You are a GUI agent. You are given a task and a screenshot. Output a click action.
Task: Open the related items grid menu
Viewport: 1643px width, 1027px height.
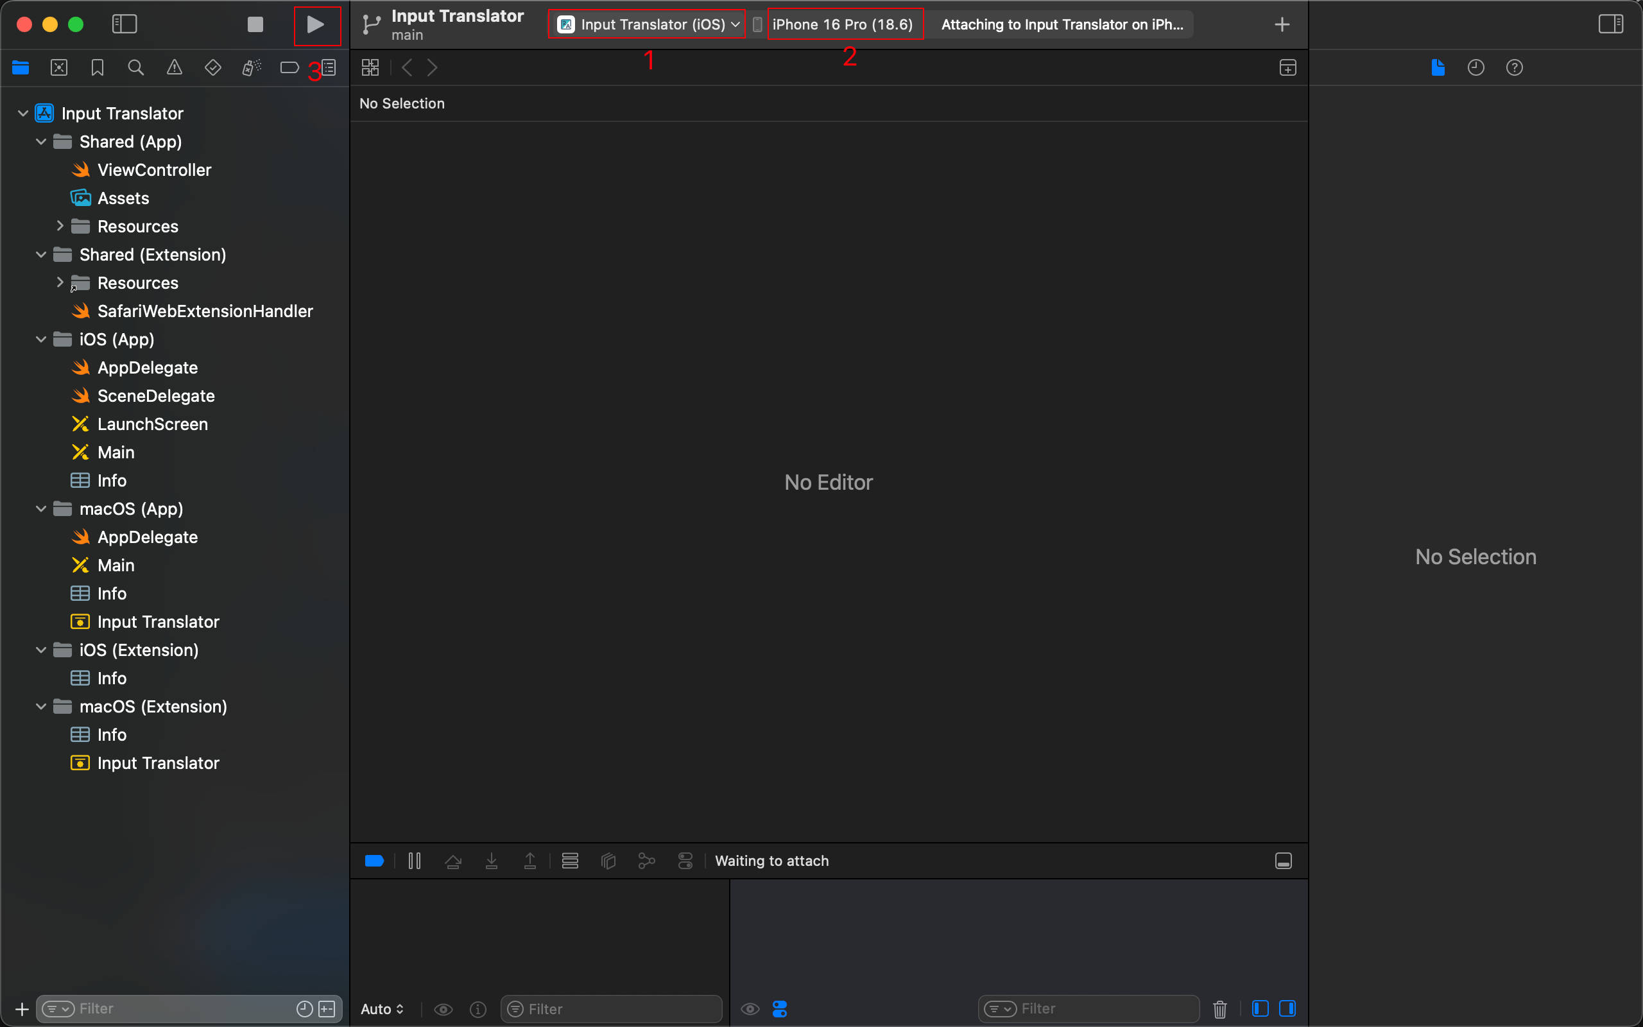pos(370,67)
